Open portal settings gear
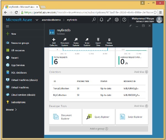Image resolution: width=166 pixels, height=140 pixels. pyautogui.click(x=116, y=20)
